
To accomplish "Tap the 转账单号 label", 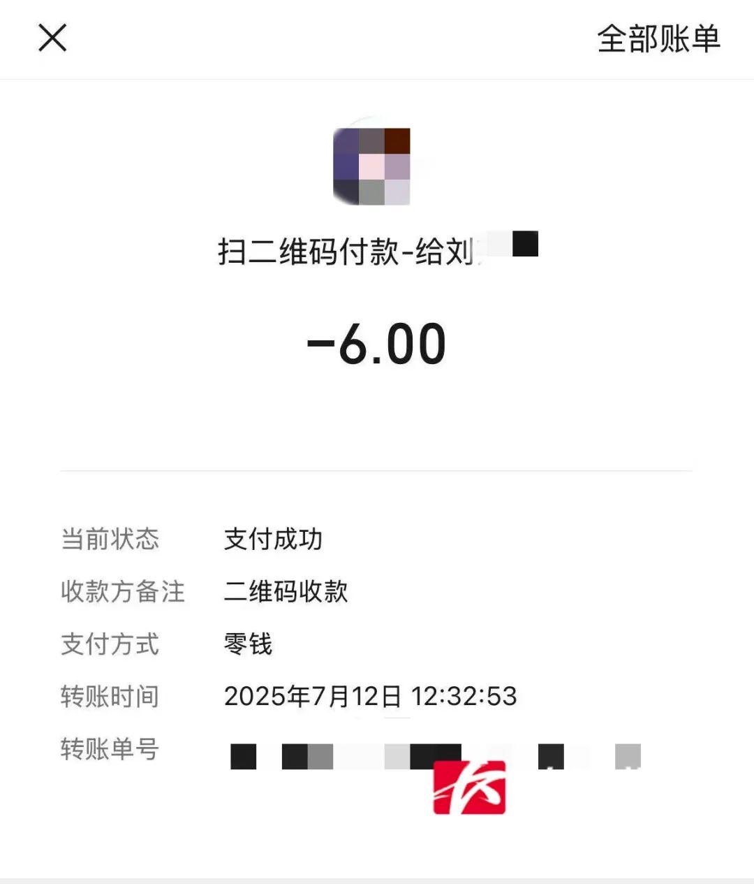I will pyautogui.click(x=110, y=748).
